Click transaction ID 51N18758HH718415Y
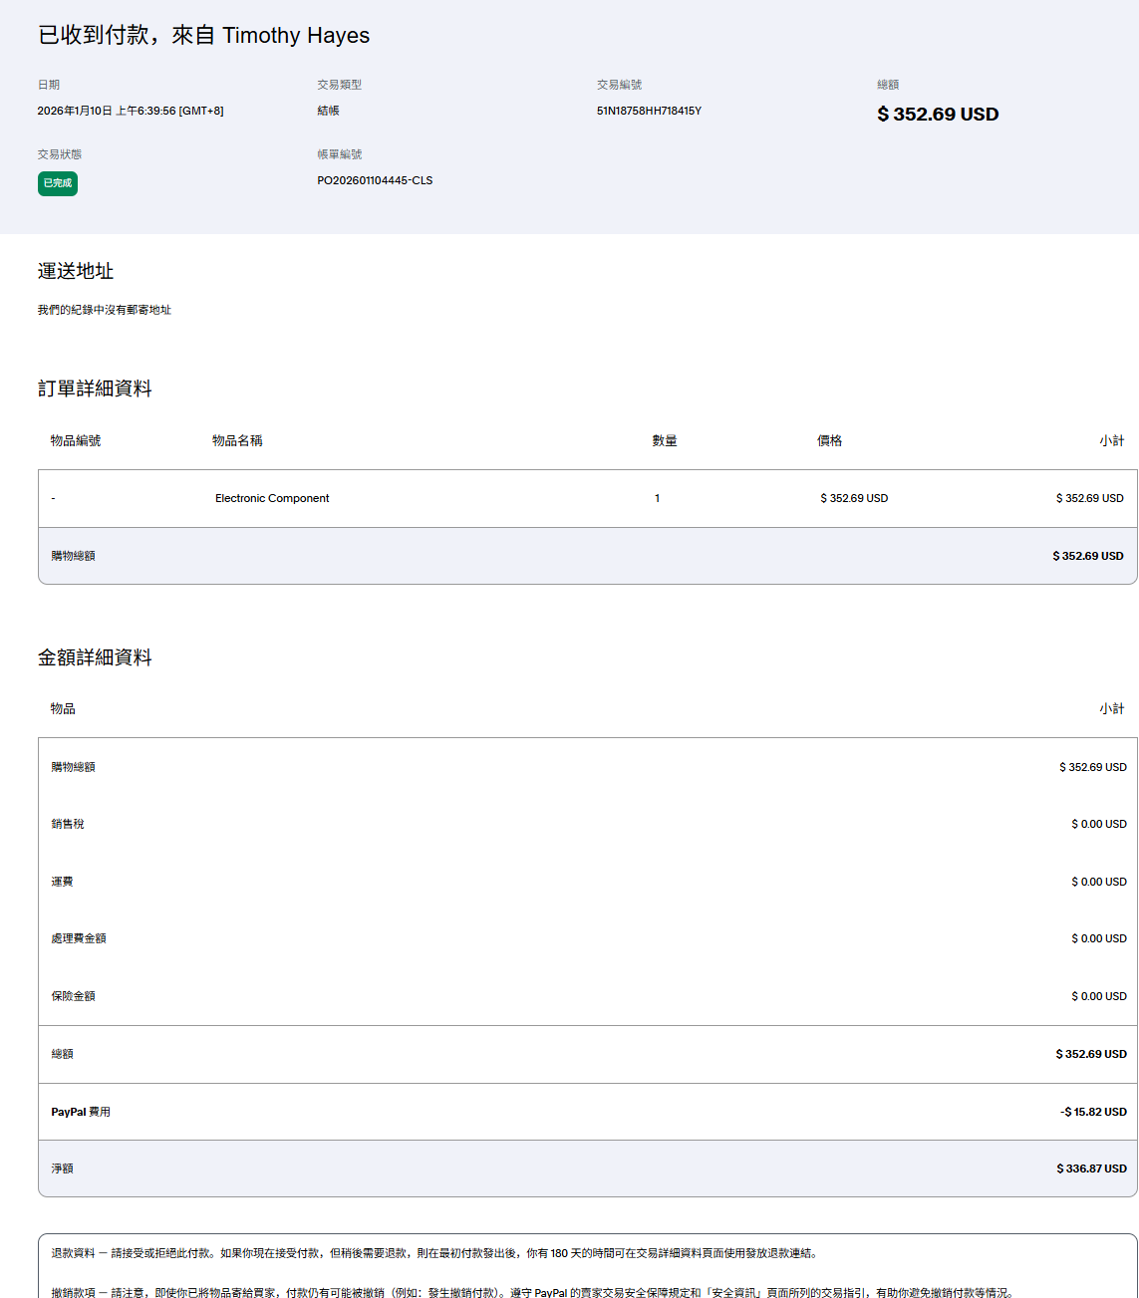Image resolution: width=1139 pixels, height=1298 pixels. (649, 111)
